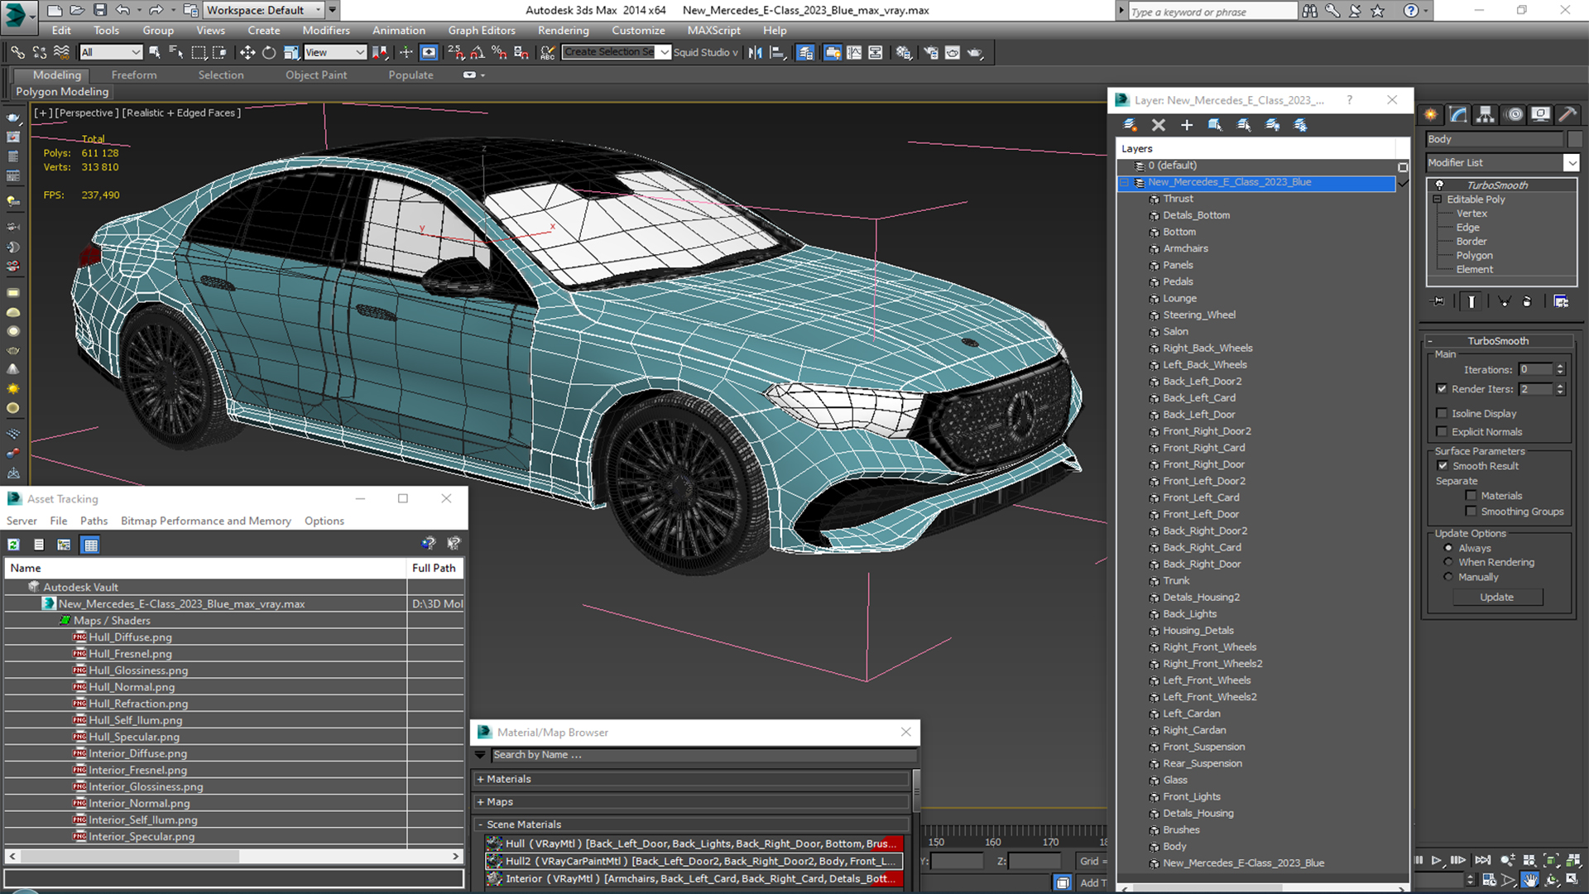Click the Update button in TurboSmooth
The height and width of the screenshot is (894, 1589).
click(1496, 597)
